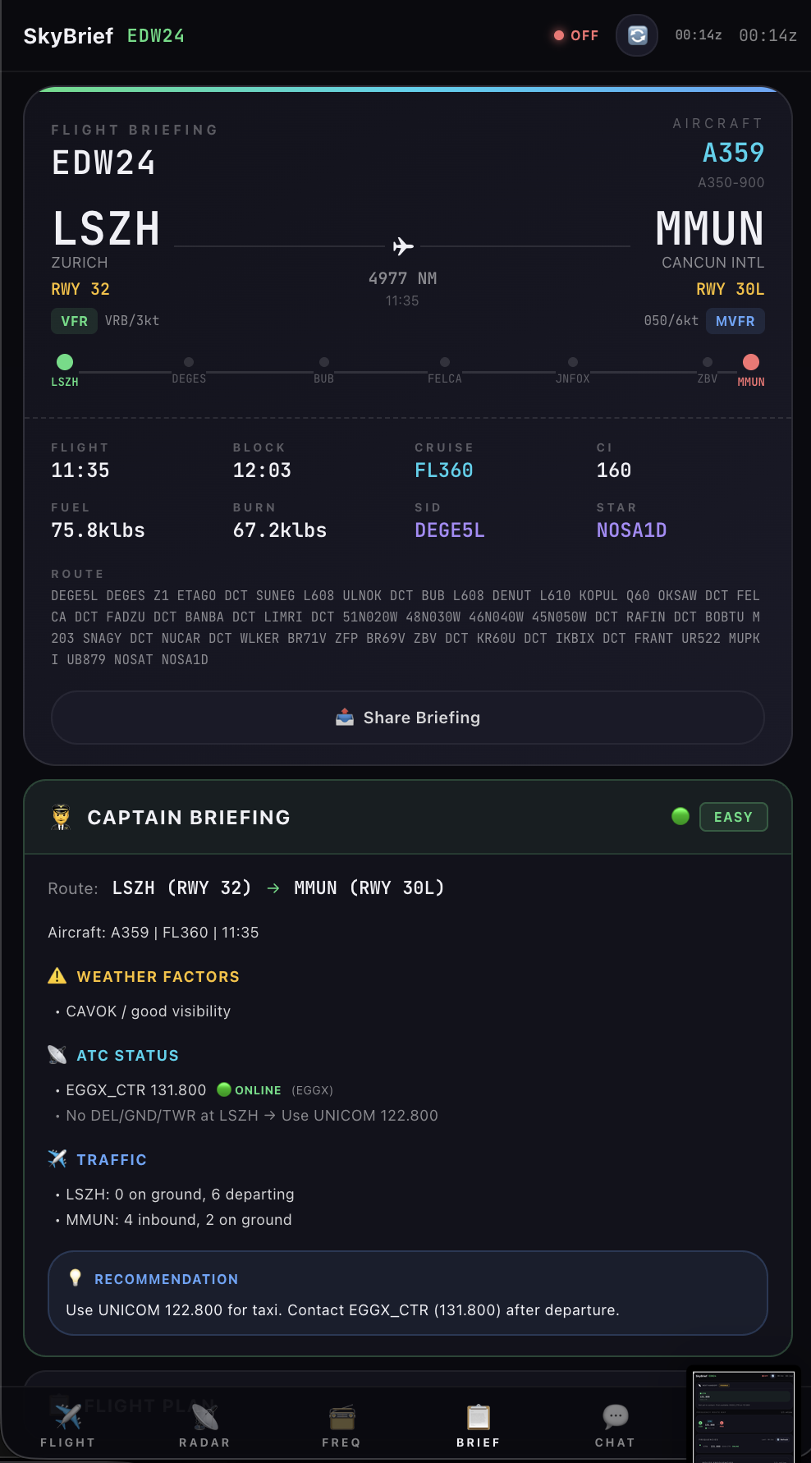Screen dimensions: 811x1463
Task: Click the EGGX_CTR 131.800 frequency entry
Action: pyautogui.click(x=136, y=1090)
